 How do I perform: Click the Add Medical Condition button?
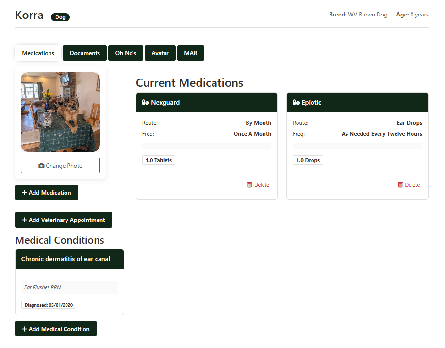[56, 329]
